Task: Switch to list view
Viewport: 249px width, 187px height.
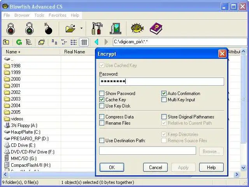Action: (74, 42)
